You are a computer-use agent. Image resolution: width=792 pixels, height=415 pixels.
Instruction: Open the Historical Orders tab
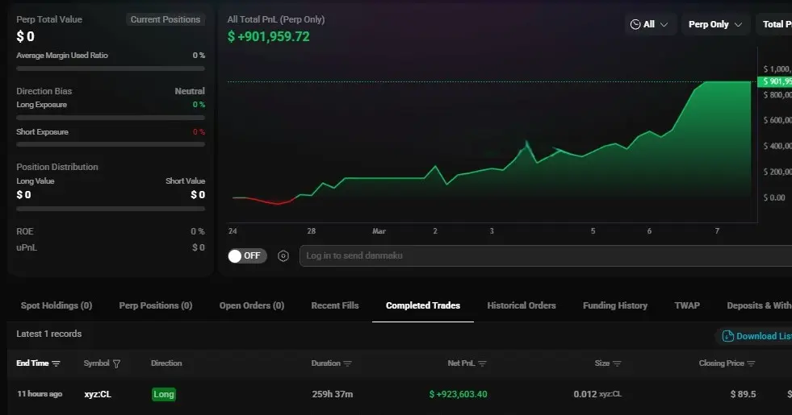(522, 305)
